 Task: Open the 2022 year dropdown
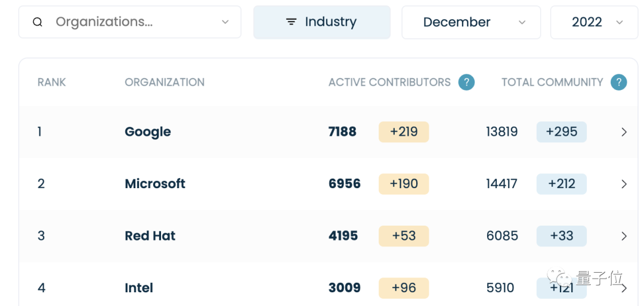pos(619,22)
